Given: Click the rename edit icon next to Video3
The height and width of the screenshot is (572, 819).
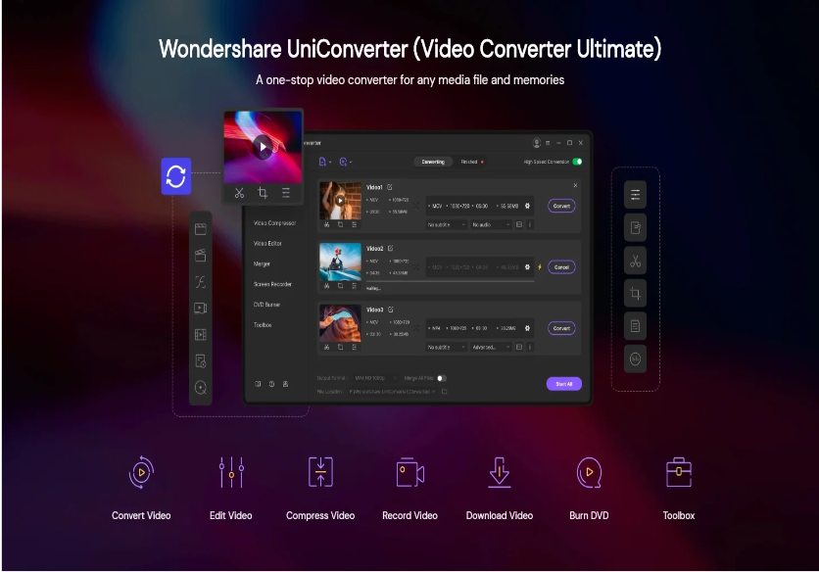Looking at the screenshot, I should pyautogui.click(x=390, y=310).
